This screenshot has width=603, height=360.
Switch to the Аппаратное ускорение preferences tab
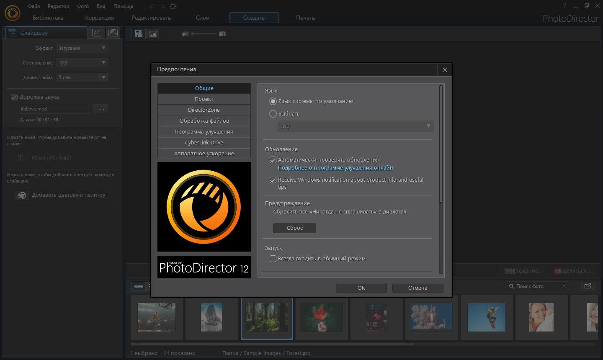coord(204,154)
